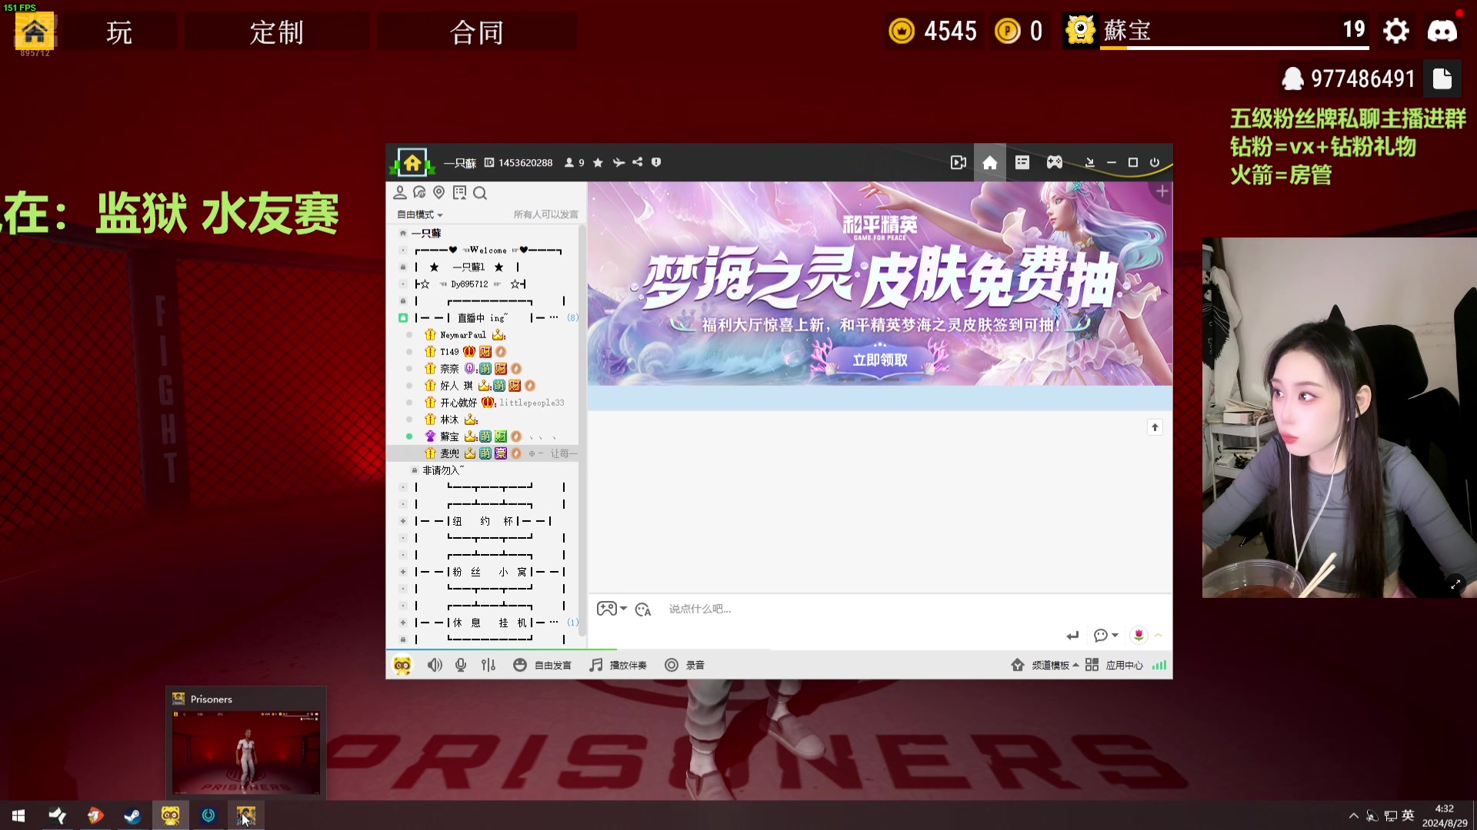Select user T149 in channel list

449,351
